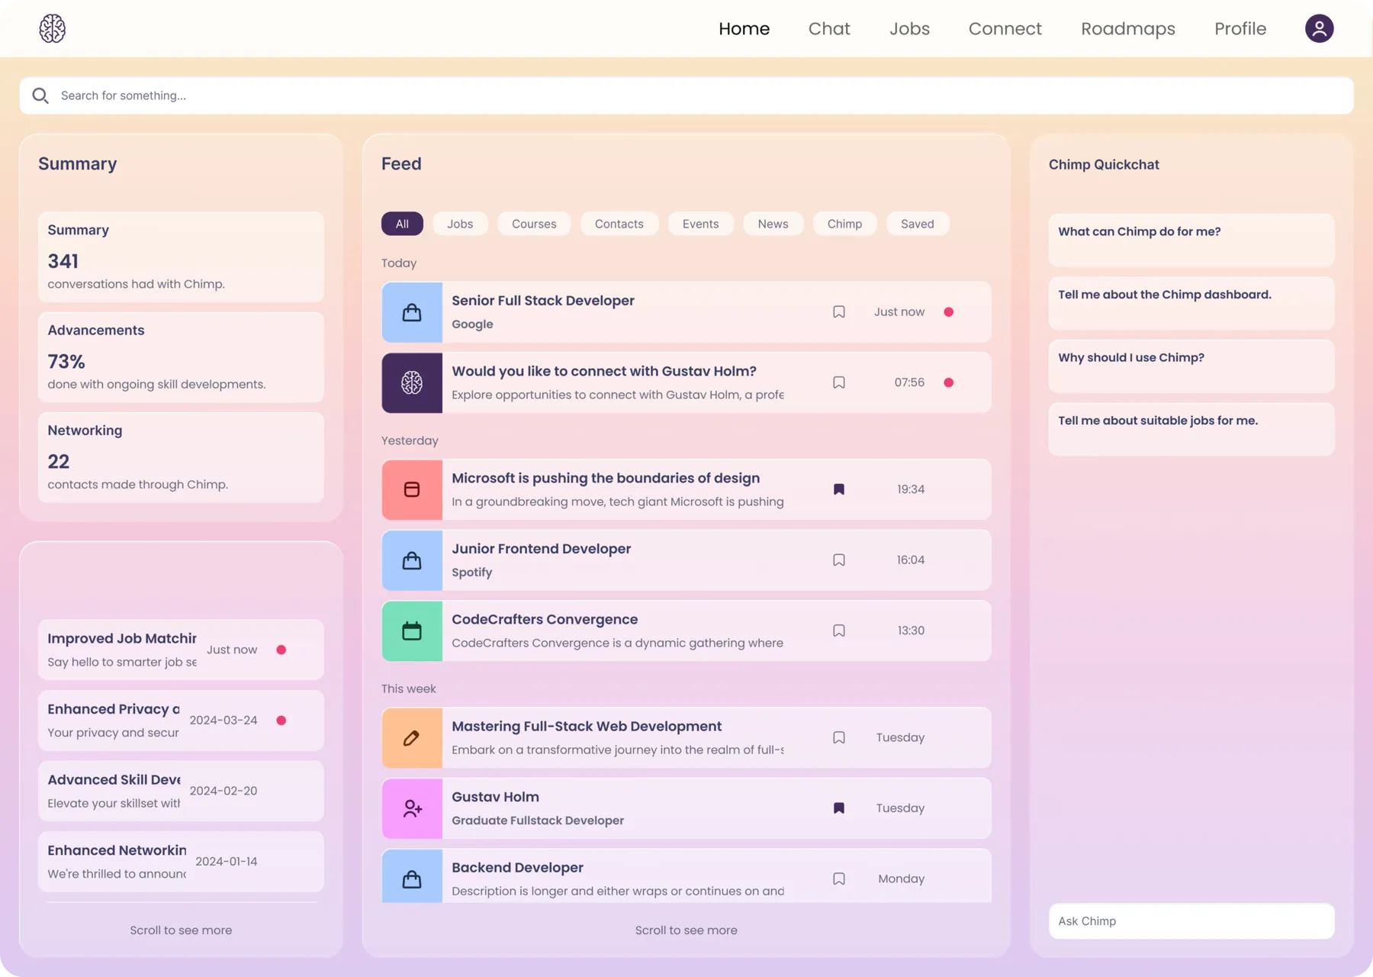This screenshot has height=977, width=1373.
Task: Toggle bookmark on Senior Full Stack Developer
Action: [x=839, y=311]
